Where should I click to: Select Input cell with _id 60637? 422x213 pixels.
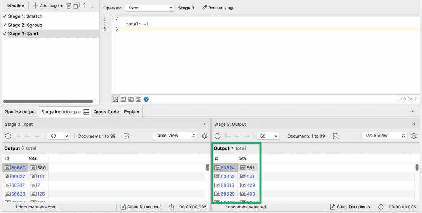[x=15, y=176]
